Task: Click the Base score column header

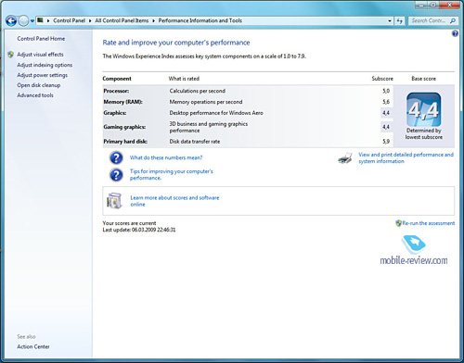Action: [423, 79]
